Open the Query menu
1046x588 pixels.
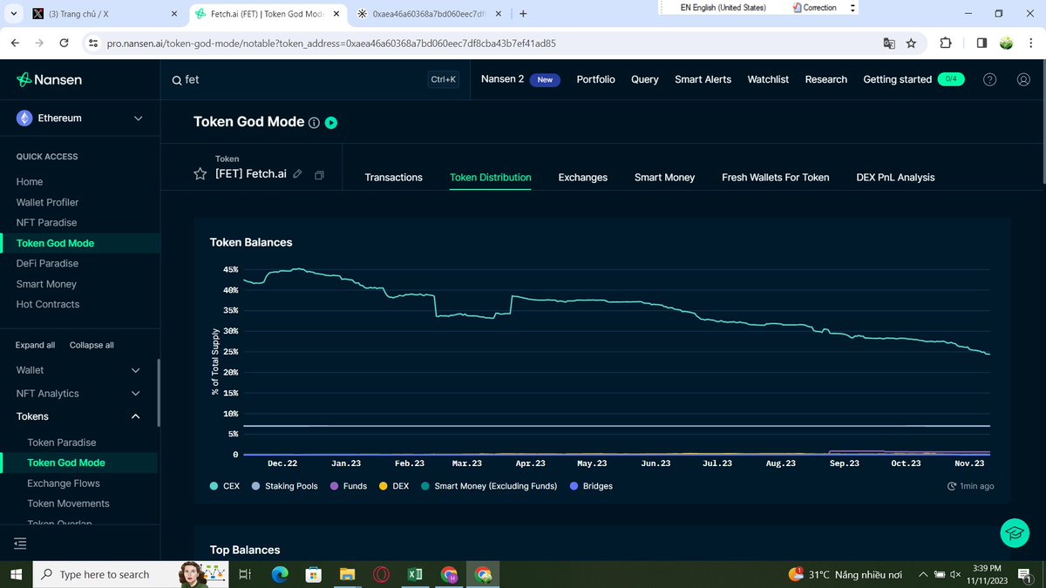point(644,79)
